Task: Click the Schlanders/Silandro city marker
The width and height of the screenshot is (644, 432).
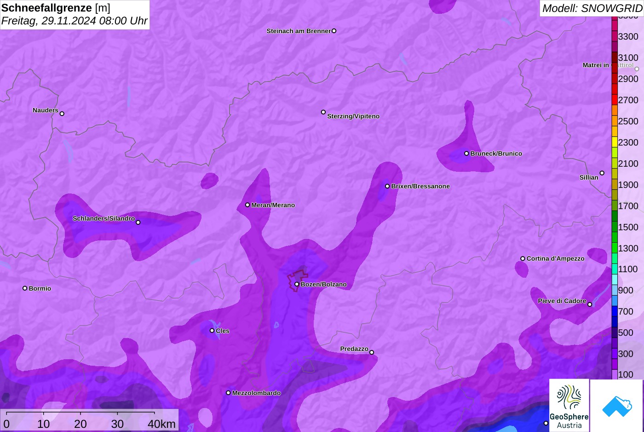Action: point(138,222)
